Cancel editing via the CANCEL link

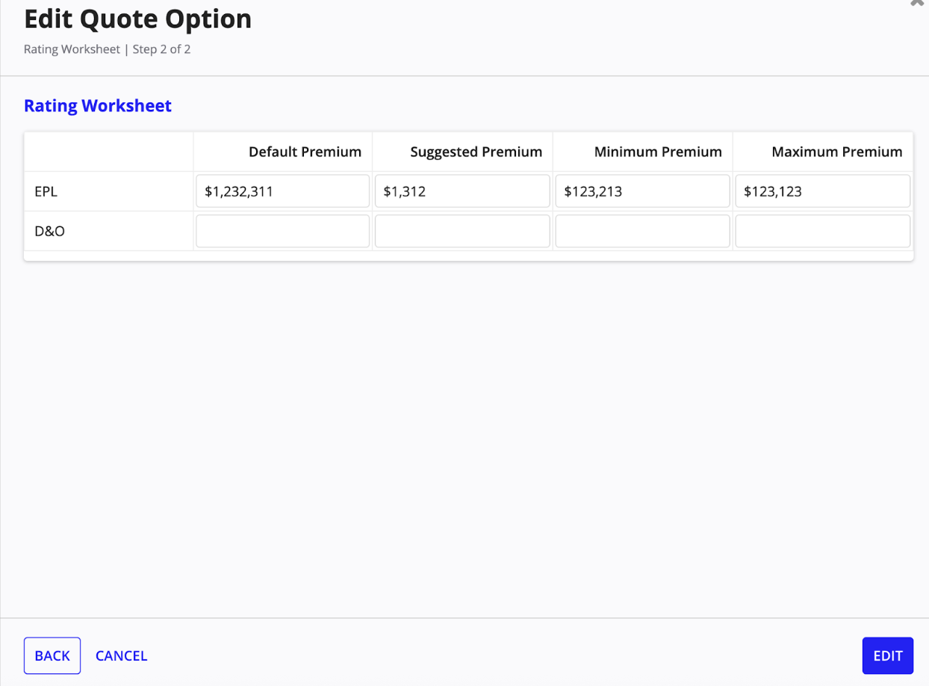[121, 655]
